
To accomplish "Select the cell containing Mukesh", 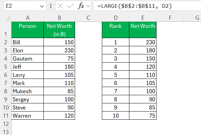I will 28,91.
